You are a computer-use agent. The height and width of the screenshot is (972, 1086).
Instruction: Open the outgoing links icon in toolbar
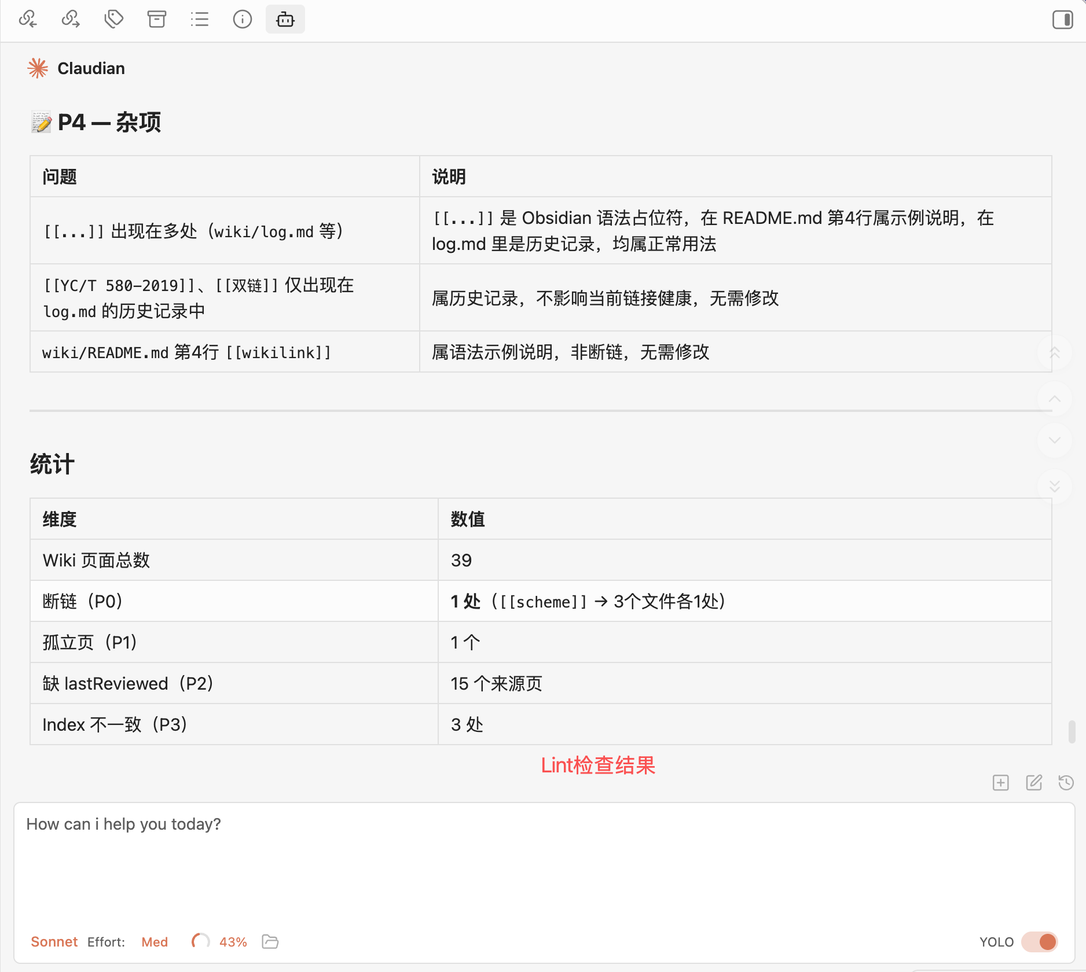(71, 20)
